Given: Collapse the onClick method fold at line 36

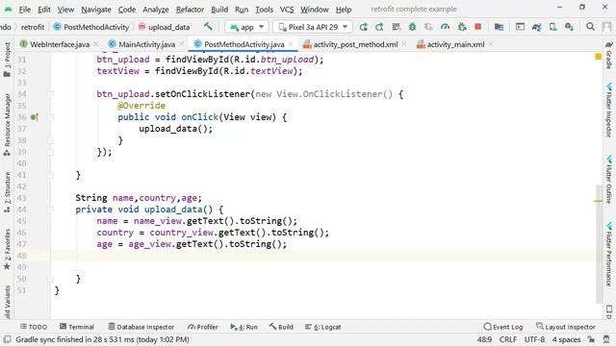Looking at the screenshot, I should coord(50,117).
